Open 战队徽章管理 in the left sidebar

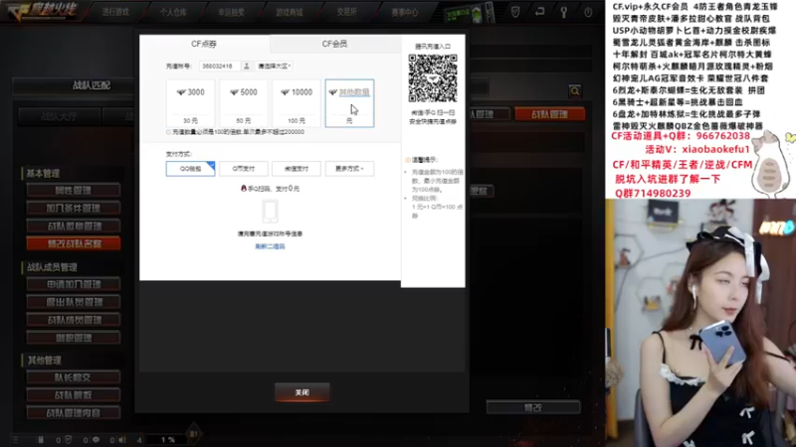click(x=74, y=226)
